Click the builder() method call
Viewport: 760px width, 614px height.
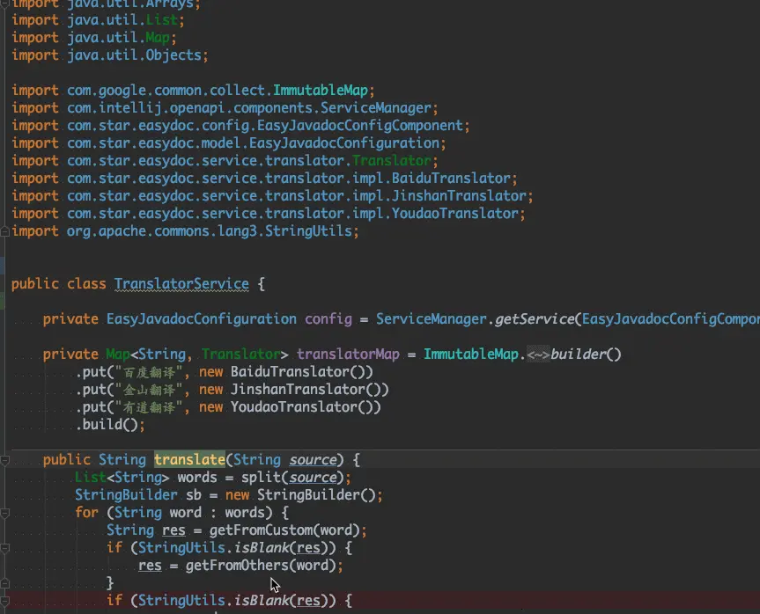586,355
